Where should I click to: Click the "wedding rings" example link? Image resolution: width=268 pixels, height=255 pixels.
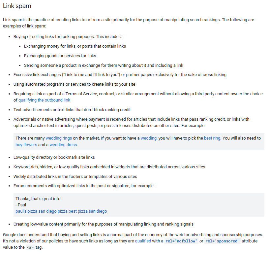[58, 138]
